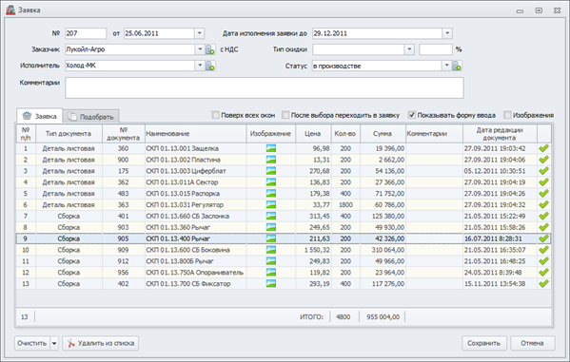This screenshot has width=570, height=362.
Task: Click the add icon beside Статус field
Action: (457, 66)
